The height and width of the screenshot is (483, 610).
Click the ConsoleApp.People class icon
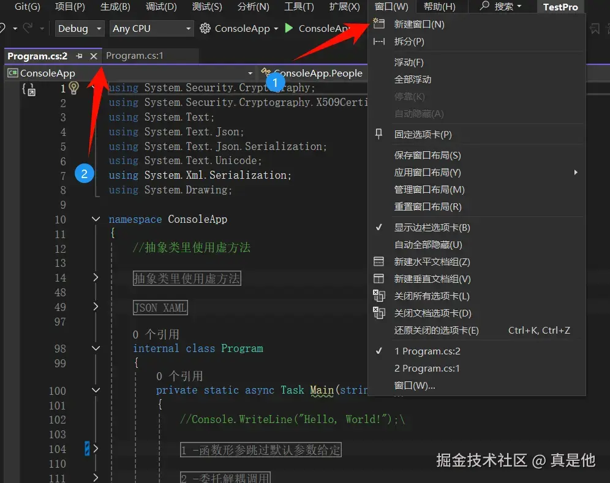[x=266, y=71]
